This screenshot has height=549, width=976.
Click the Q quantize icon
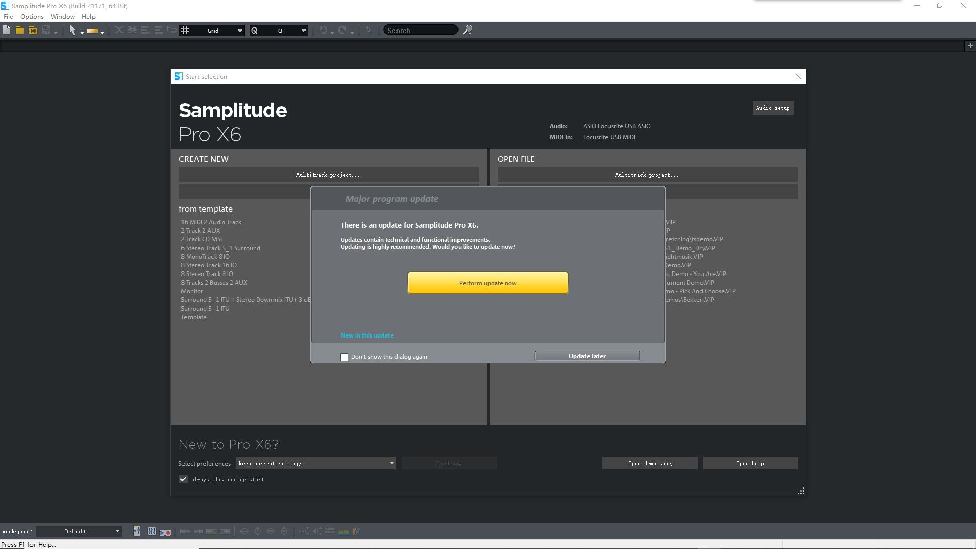pyautogui.click(x=254, y=30)
